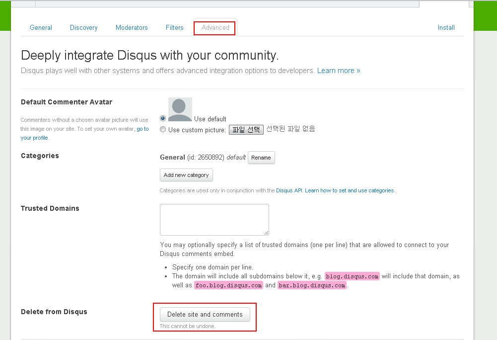Select the Use default avatar radio button
Screen dimensions: 497x340
click(163, 118)
